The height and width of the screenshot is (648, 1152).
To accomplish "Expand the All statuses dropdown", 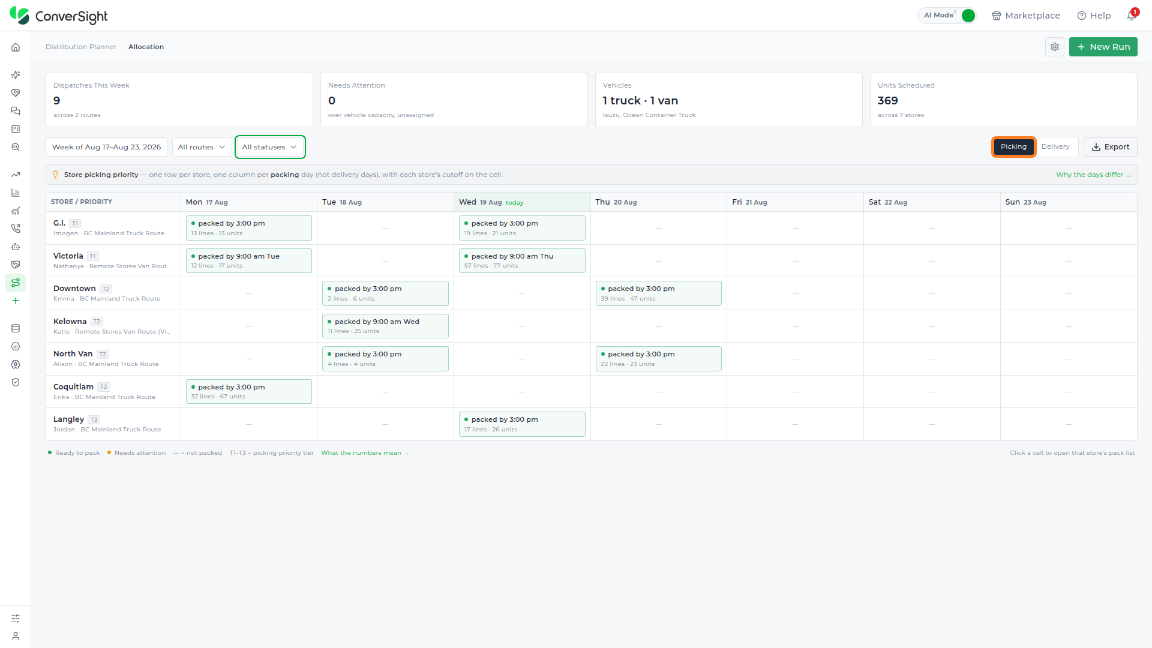I will coord(270,147).
